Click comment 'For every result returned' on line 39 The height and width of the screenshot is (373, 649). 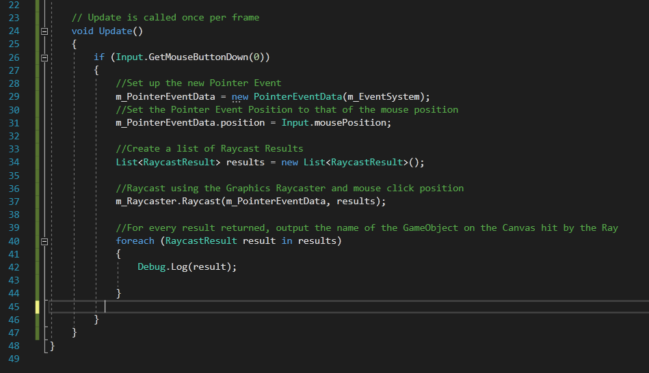coord(367,228)
